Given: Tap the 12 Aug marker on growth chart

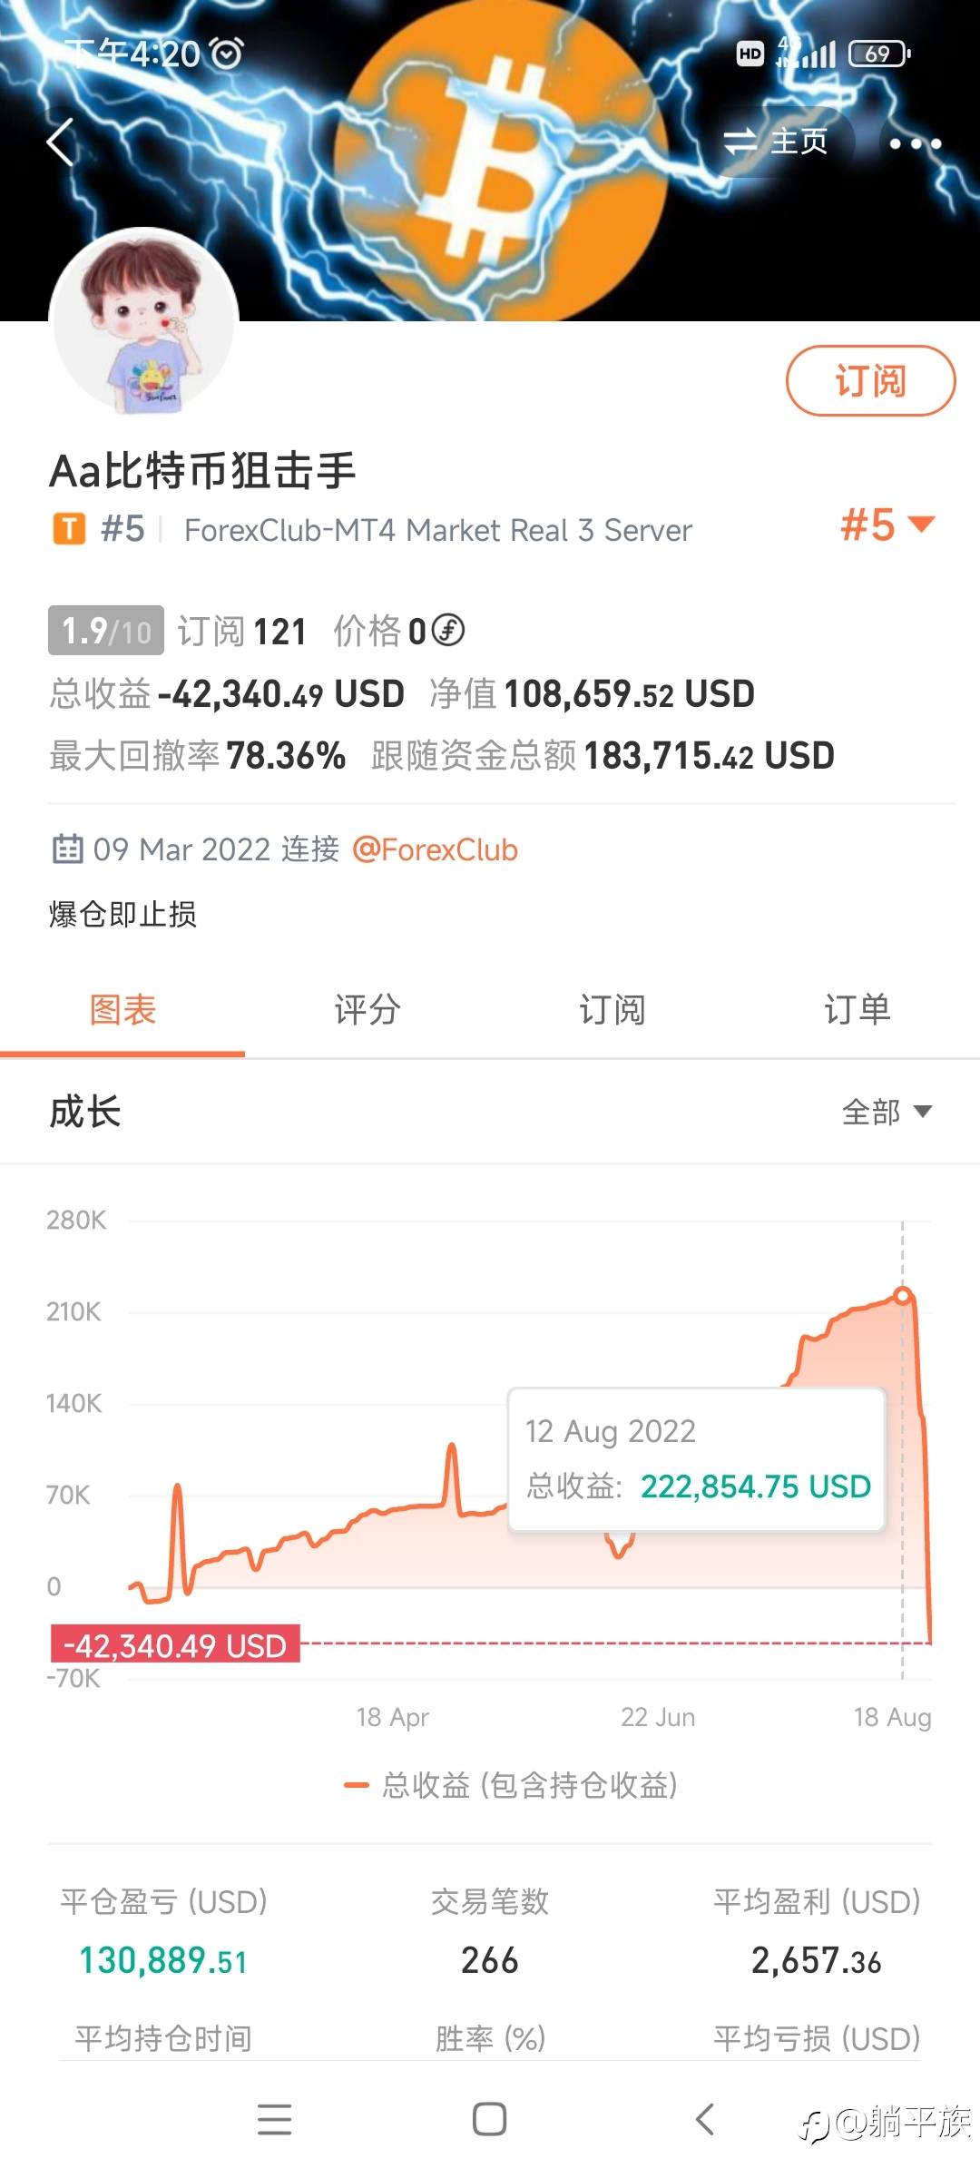Looking at the screenshot, I should (x=902, y=1295).
